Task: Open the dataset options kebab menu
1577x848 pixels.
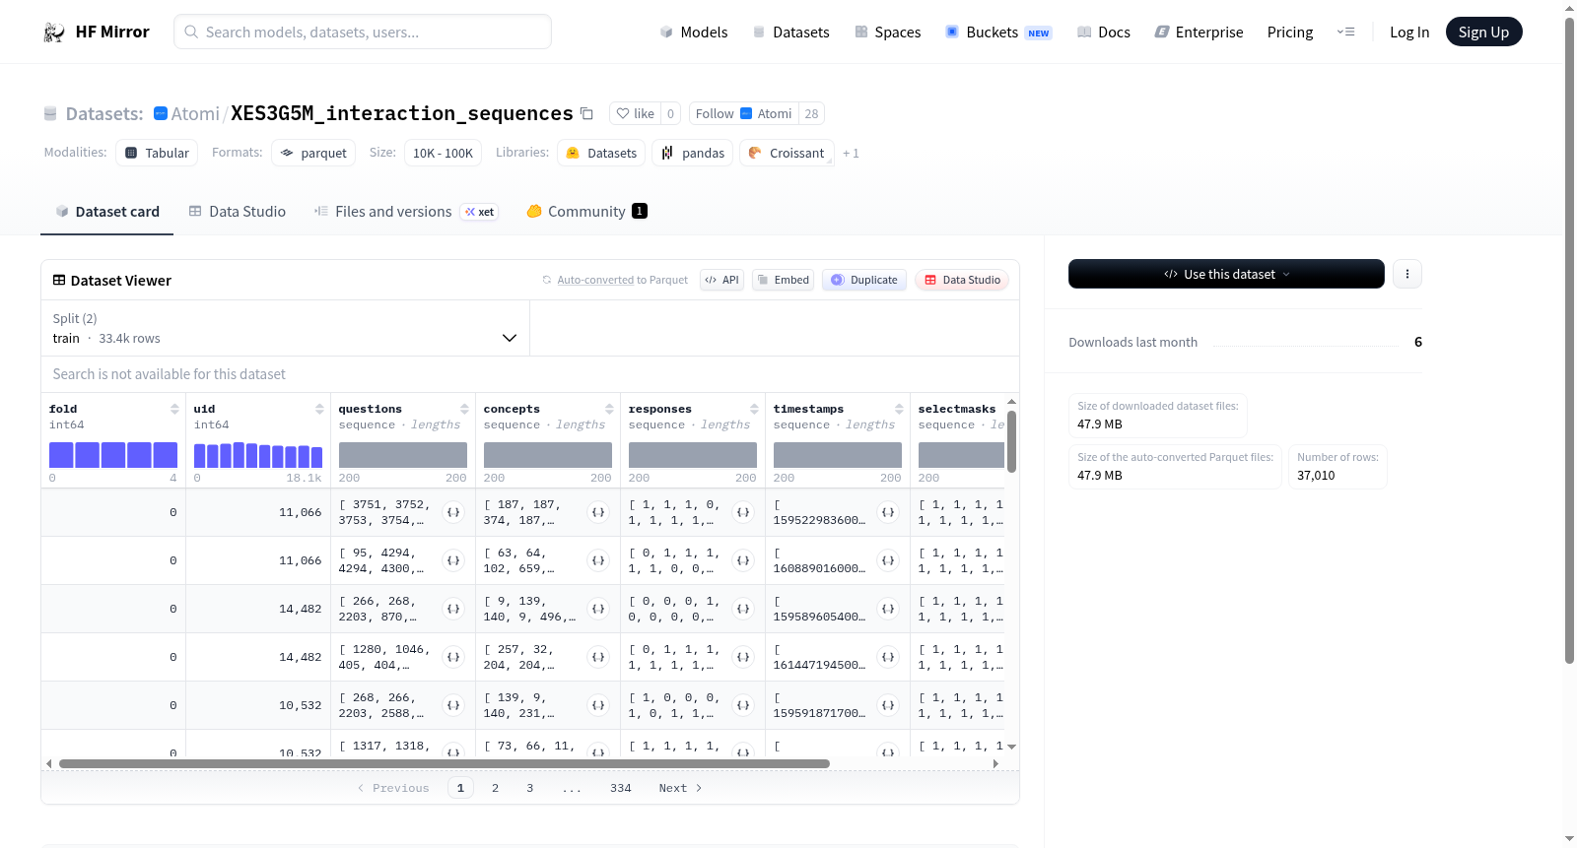Action: click(1407, 274)
